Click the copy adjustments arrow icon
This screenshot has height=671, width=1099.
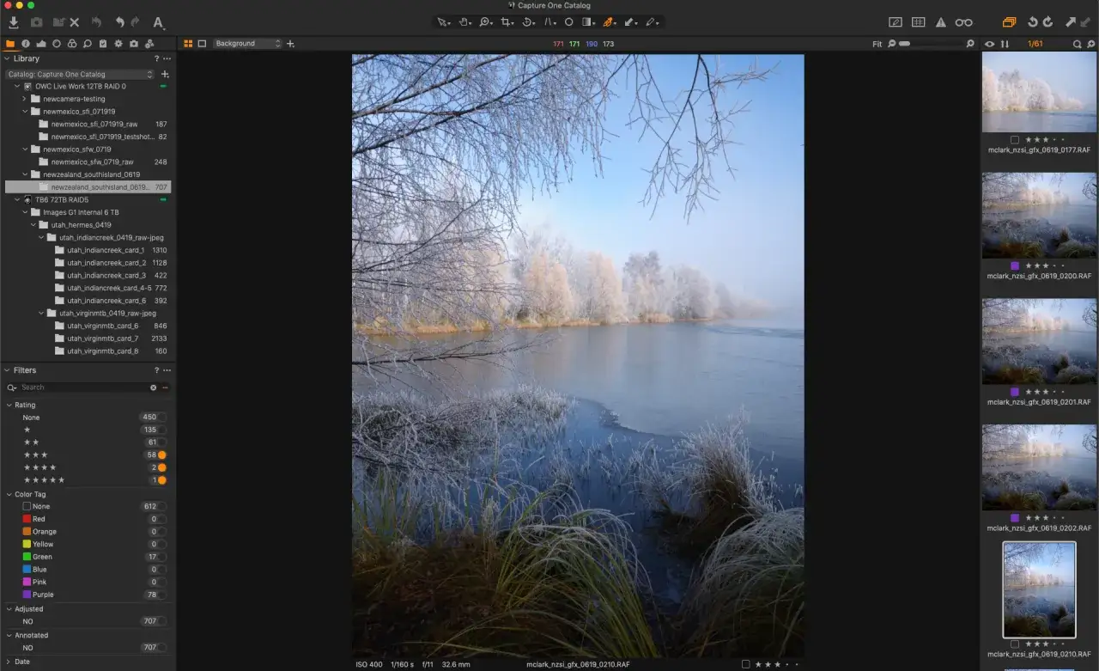1071,22
